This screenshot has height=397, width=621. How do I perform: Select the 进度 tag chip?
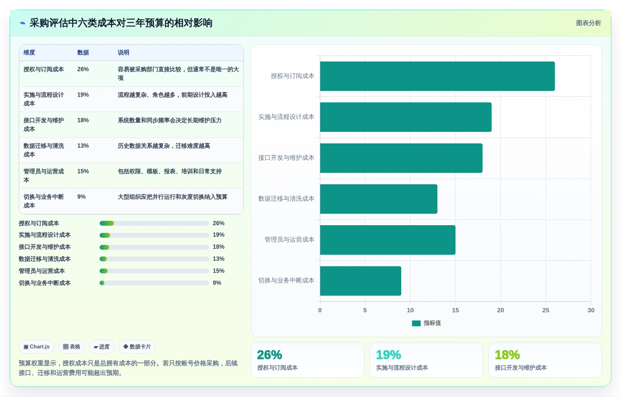point(101,346)
